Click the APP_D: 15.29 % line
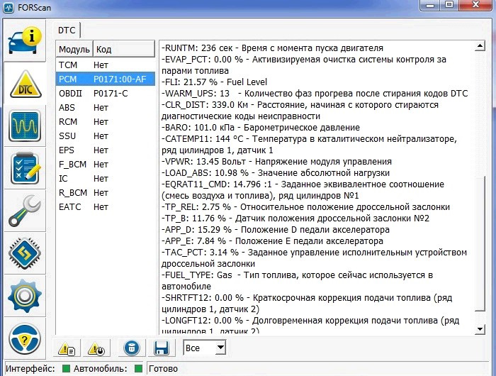This screenshot has height=376, width=496. (276, 230)
